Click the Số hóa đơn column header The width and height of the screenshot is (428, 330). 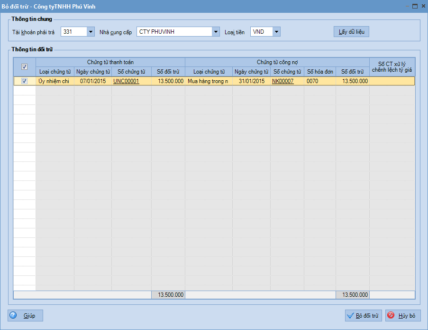coord(320,72)
